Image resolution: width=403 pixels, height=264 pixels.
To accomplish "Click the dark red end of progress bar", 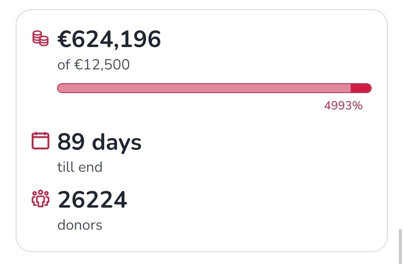I will [x=361, y=88].
